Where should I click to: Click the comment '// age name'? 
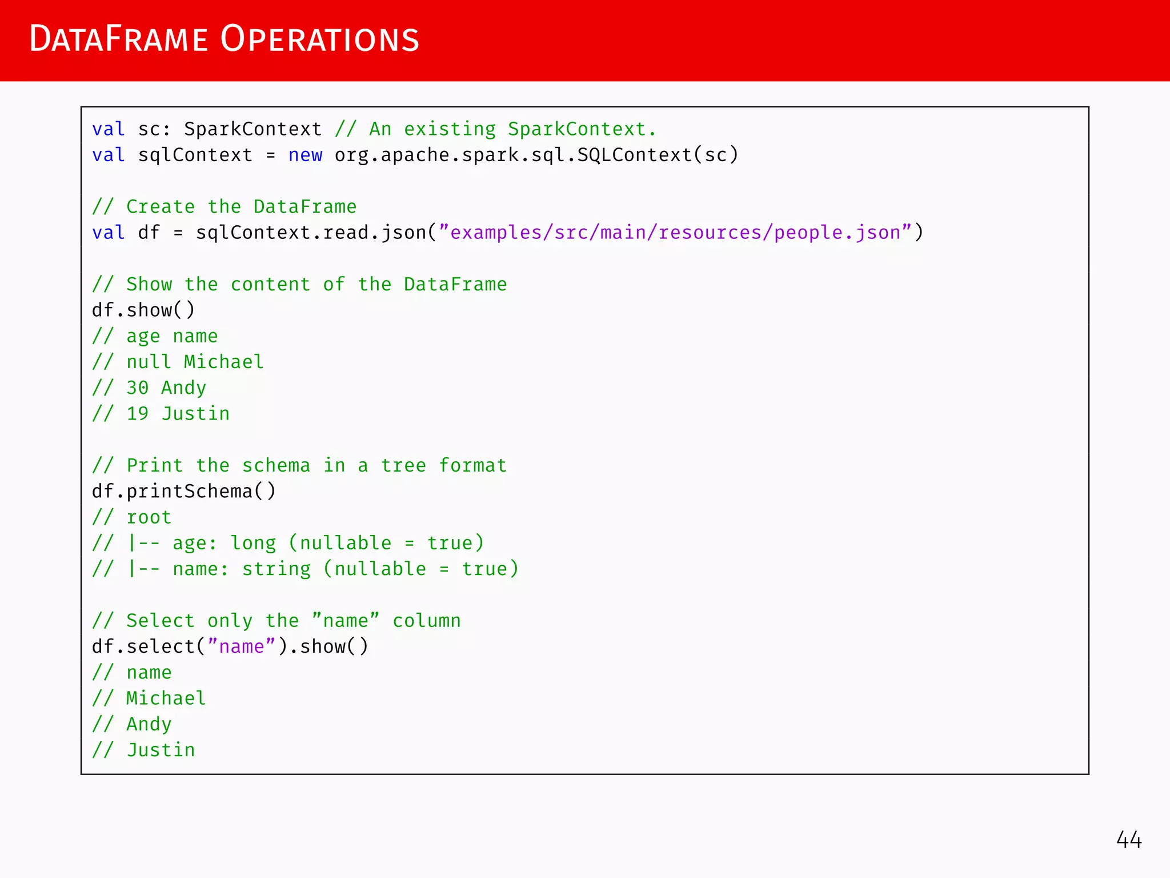(155, 336)
